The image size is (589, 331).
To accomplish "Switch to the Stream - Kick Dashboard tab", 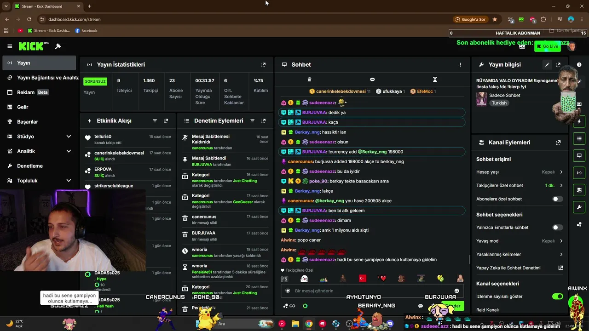I will [47, 6].
